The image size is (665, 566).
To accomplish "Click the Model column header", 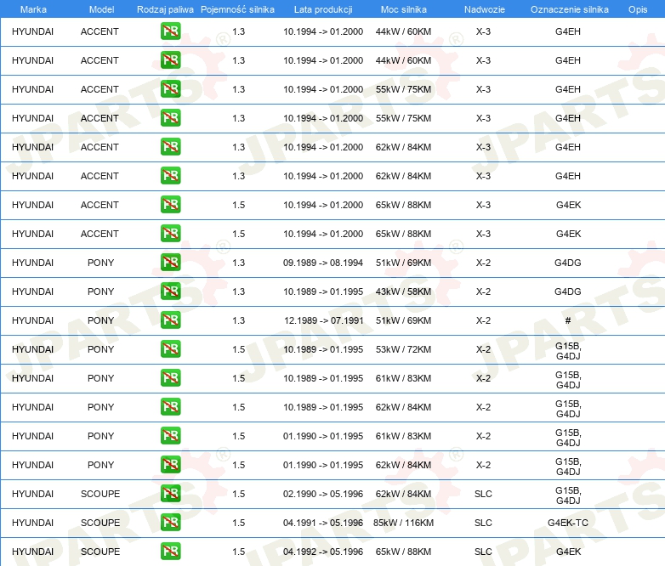I will click(x=101, y=9).
